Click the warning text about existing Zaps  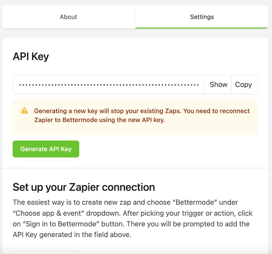point(141,111)
